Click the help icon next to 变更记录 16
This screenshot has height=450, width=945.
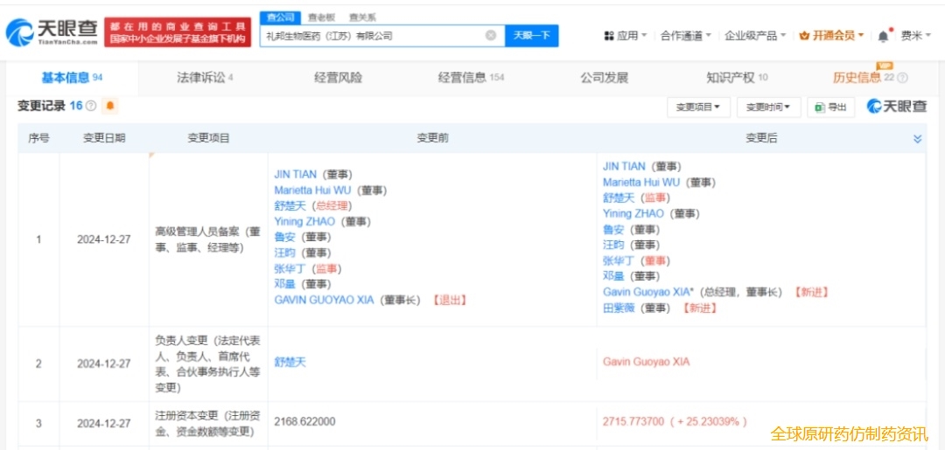91,106
